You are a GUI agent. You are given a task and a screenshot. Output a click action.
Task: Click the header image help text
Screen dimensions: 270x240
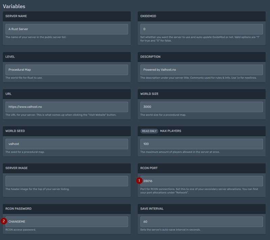[x=37, y=189]
